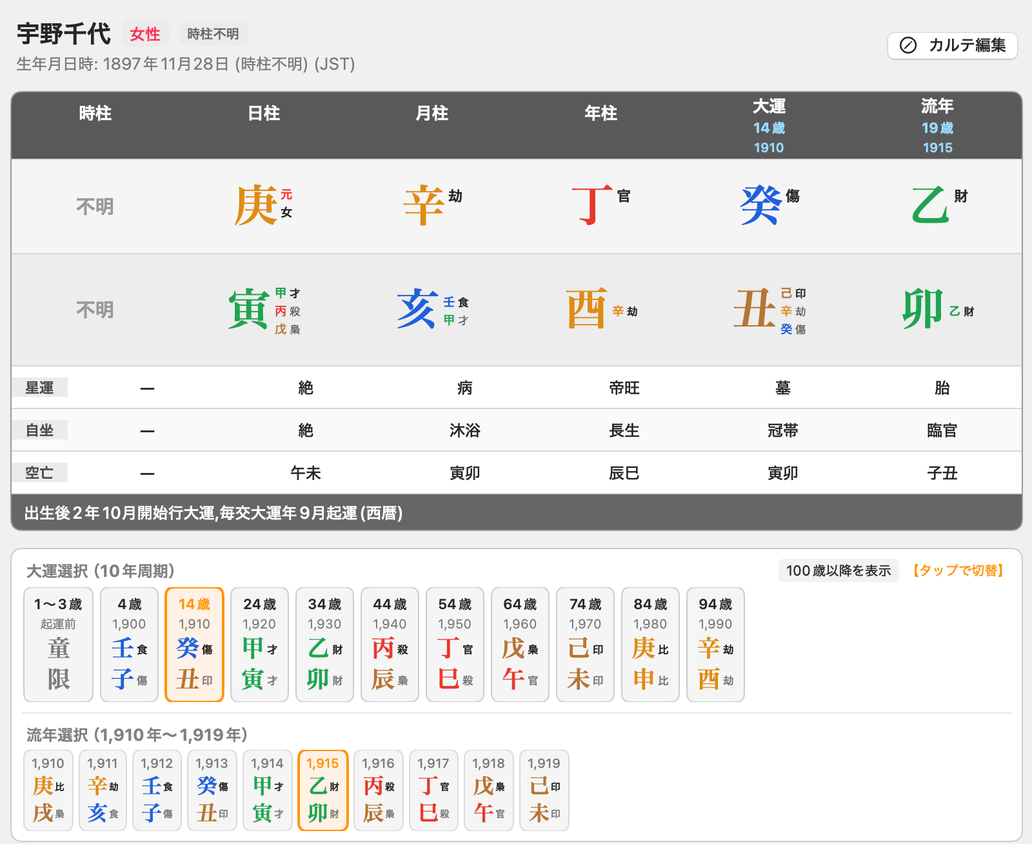This screenshot has height=844, width=1032.
Task: Click the 空亡 row label
Action: tap(39, 473)
